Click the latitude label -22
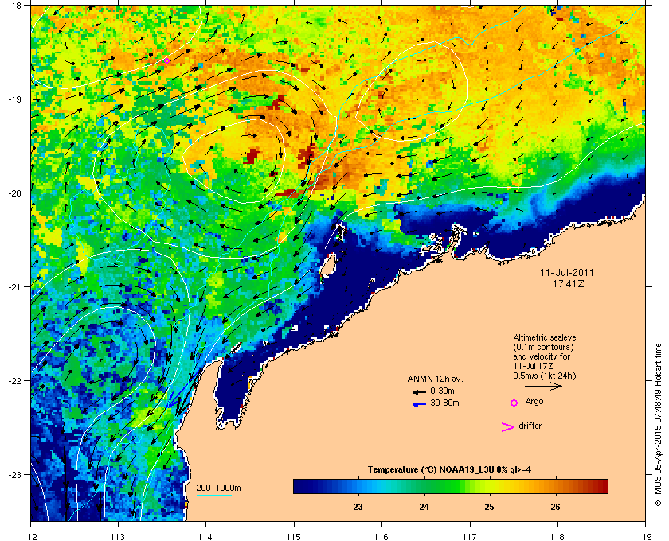 [x=14, y=380]
